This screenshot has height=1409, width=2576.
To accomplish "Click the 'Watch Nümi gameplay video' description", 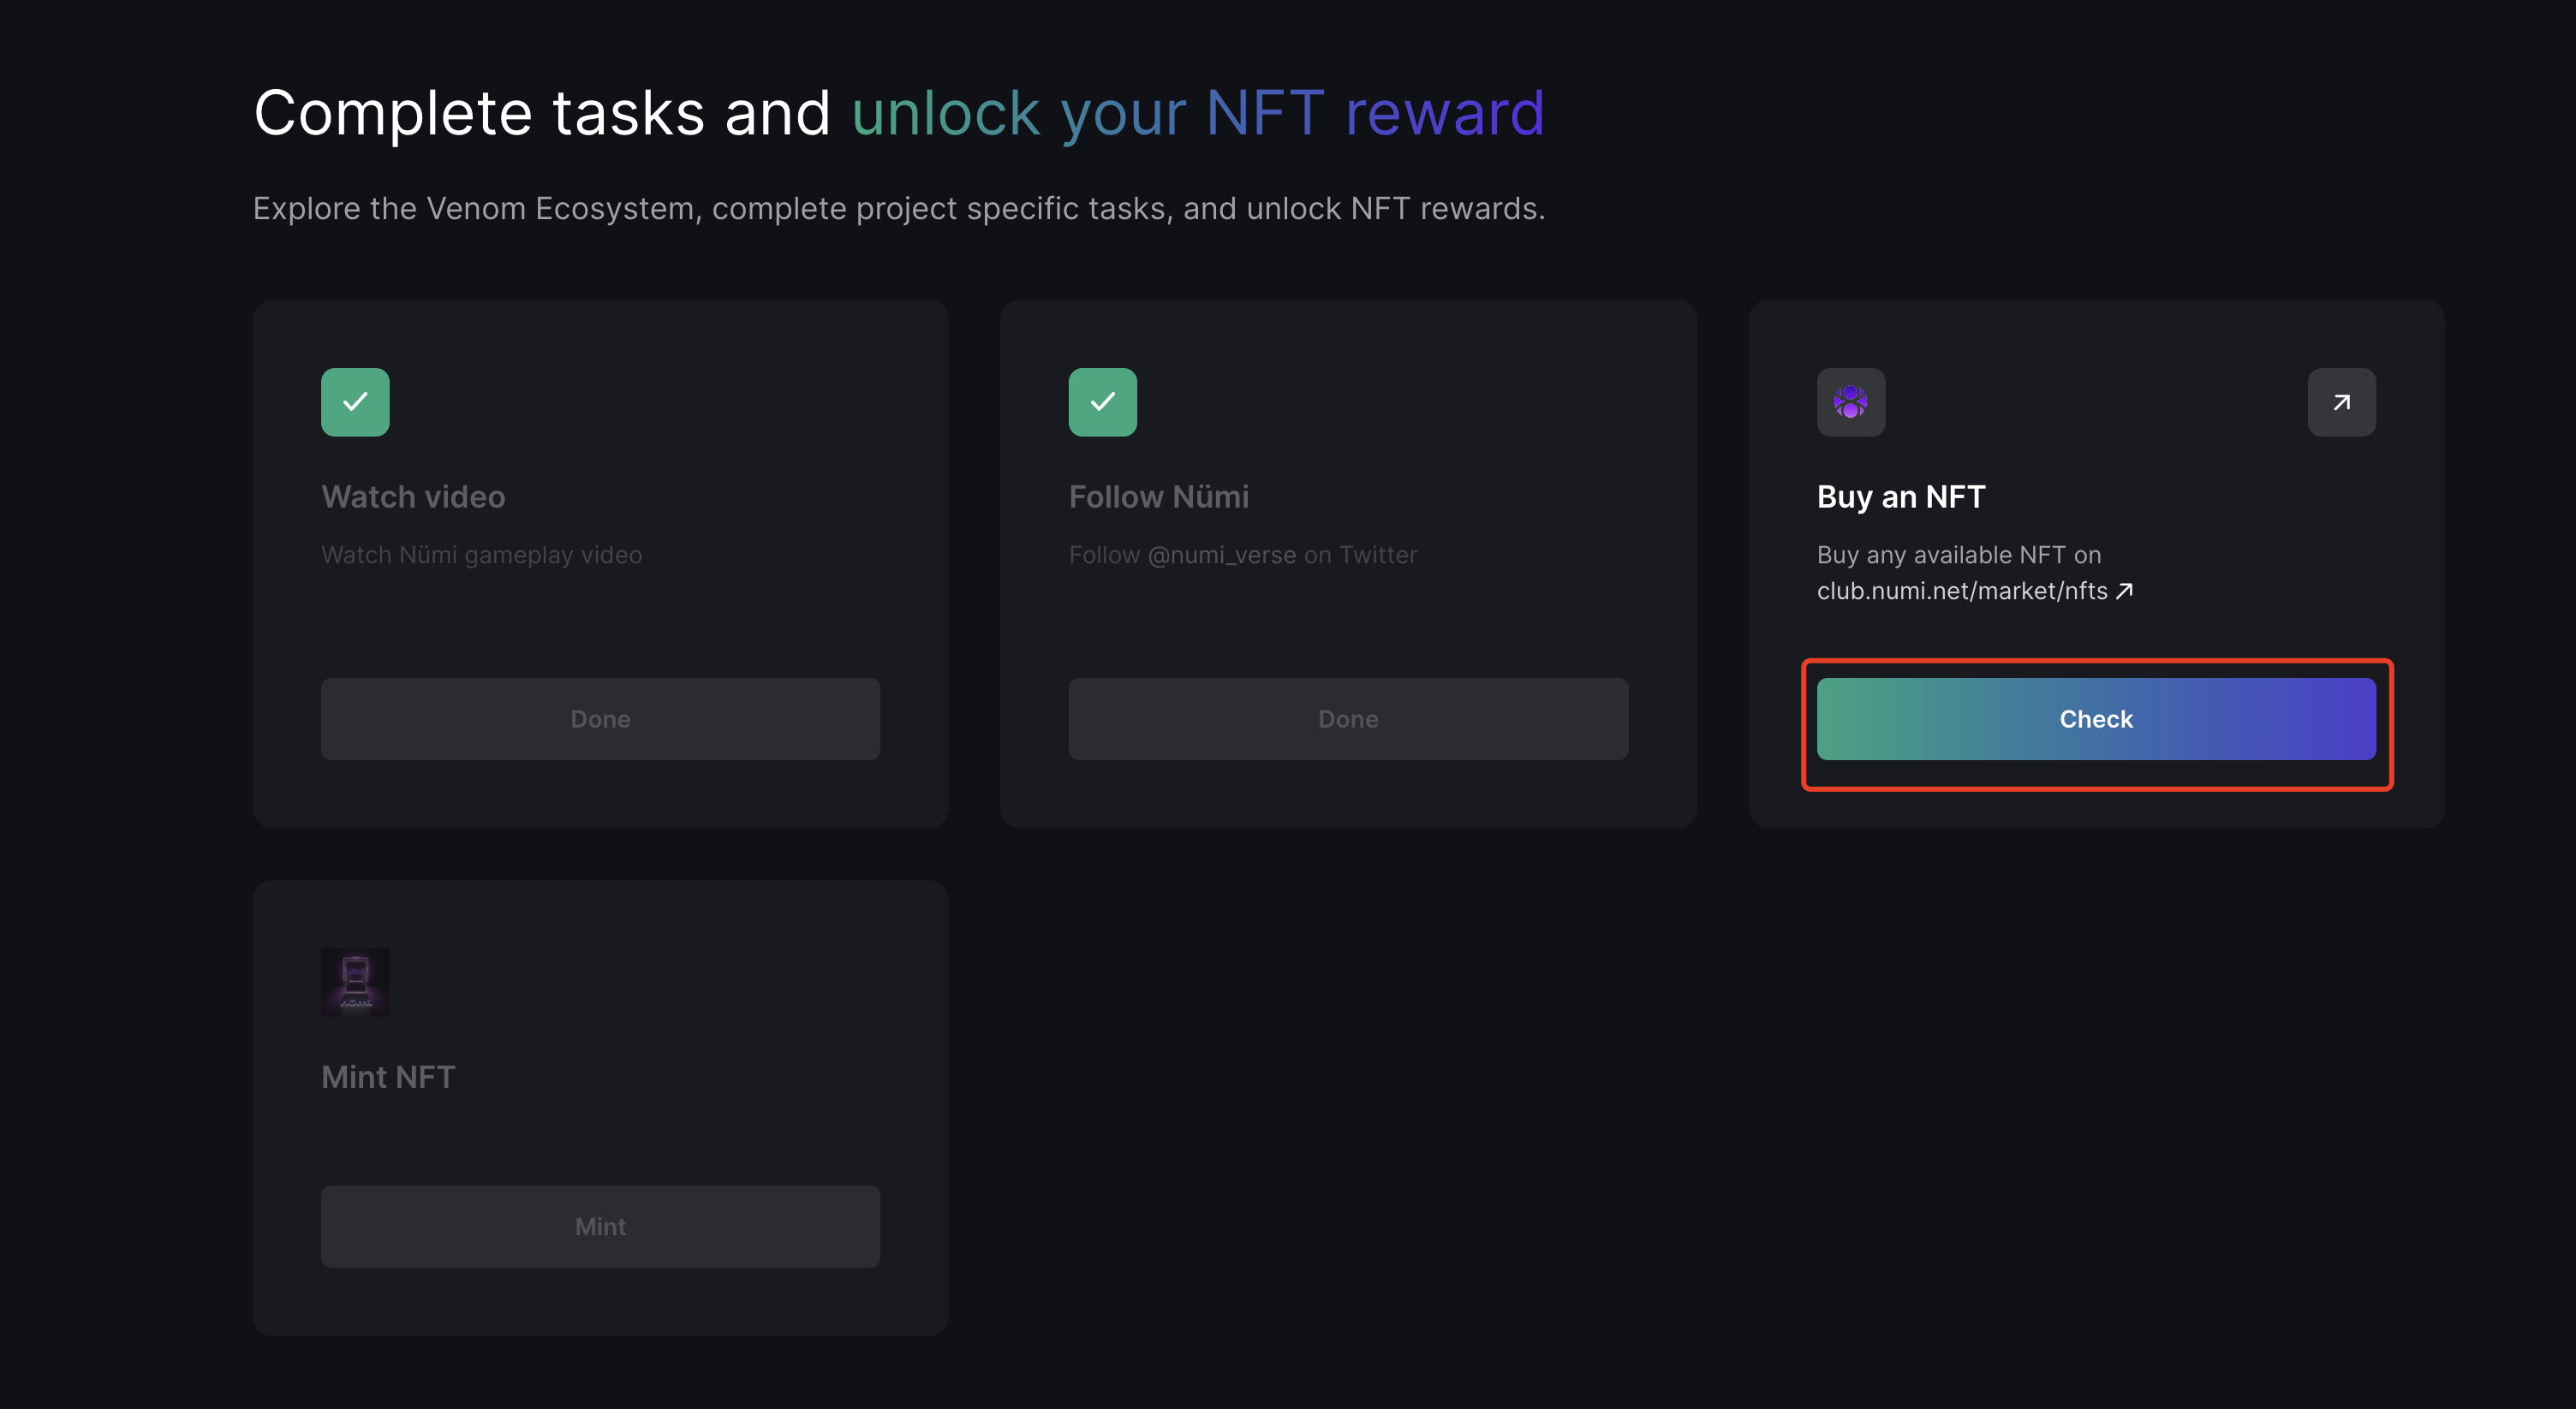I will [481, 555].
